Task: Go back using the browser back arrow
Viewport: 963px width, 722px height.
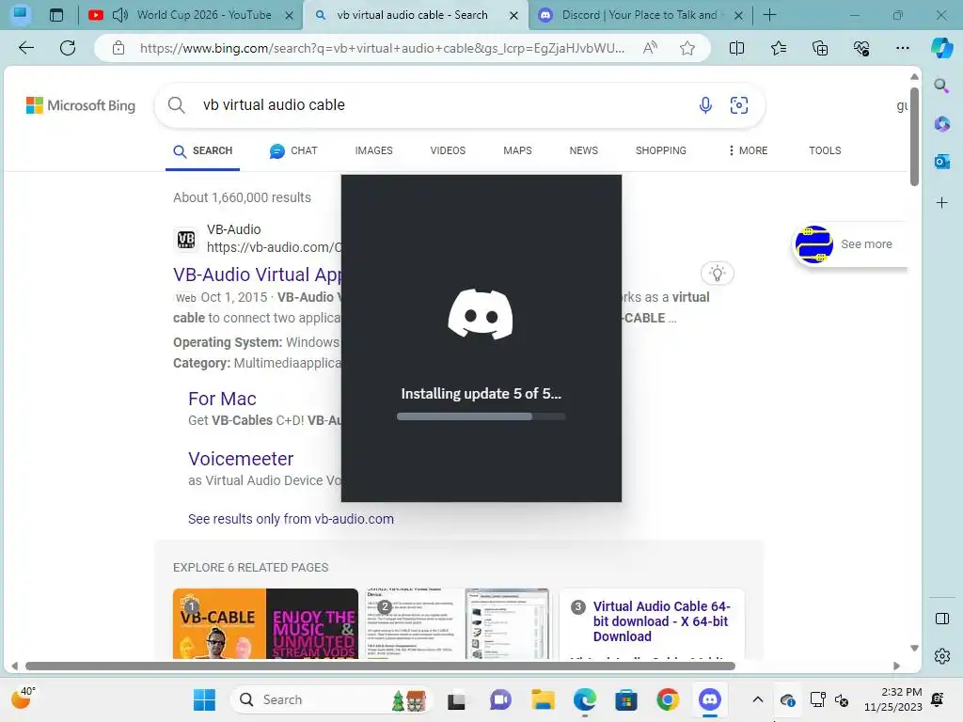Action: 25,48
